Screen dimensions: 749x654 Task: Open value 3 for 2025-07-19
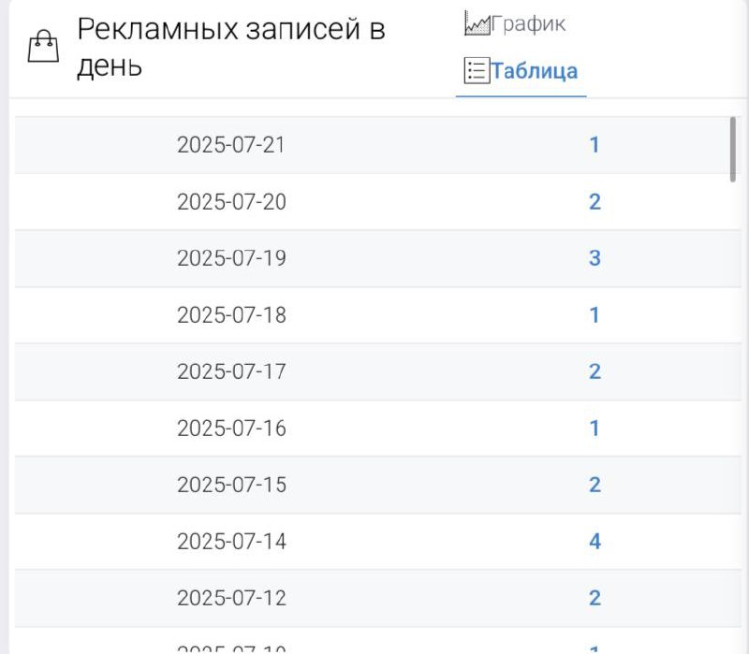coord(594,258)
